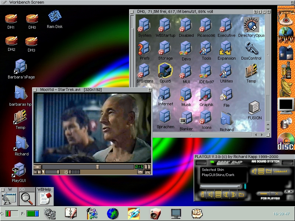Open DirectoryOpus from the DH0 window
This screenshot has width=295, height=221.
tap(251, 25)
